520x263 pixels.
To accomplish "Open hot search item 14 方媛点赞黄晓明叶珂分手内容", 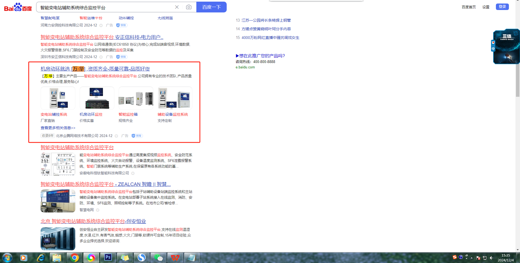I will (x=266, y=29).
